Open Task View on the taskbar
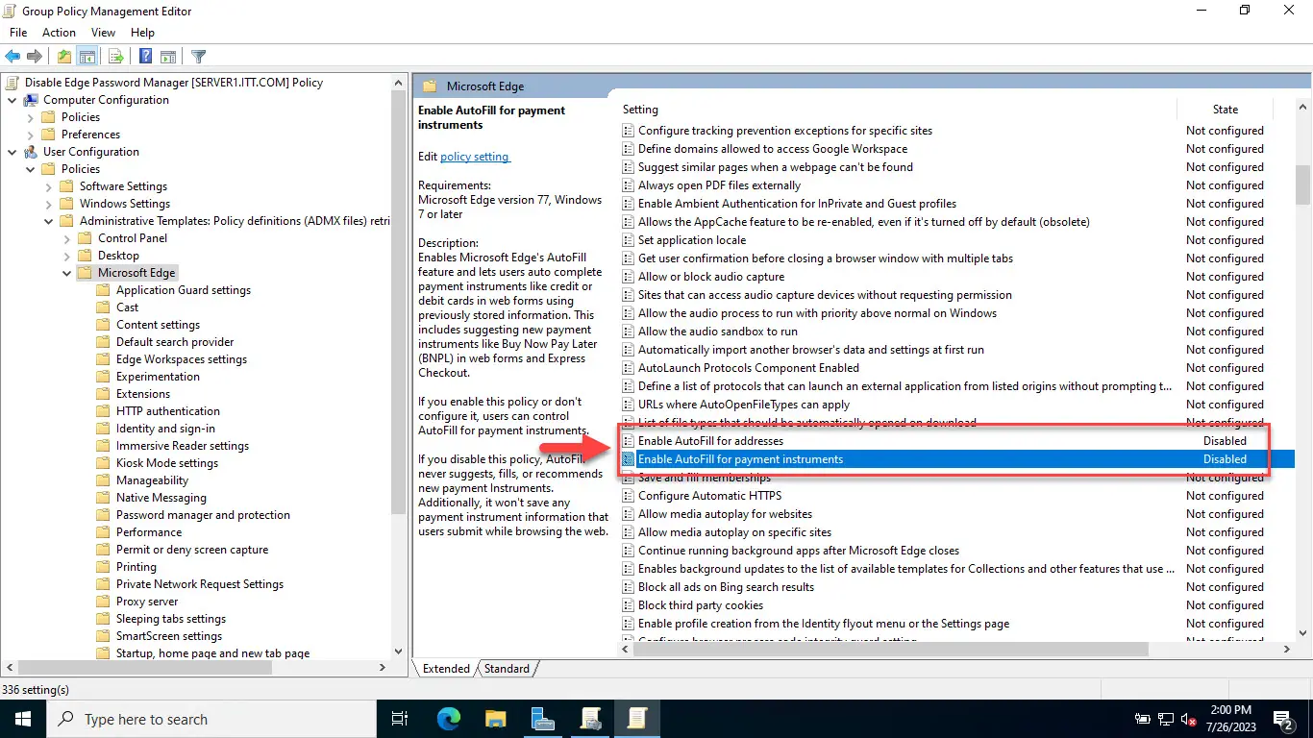 pos(400,719)
